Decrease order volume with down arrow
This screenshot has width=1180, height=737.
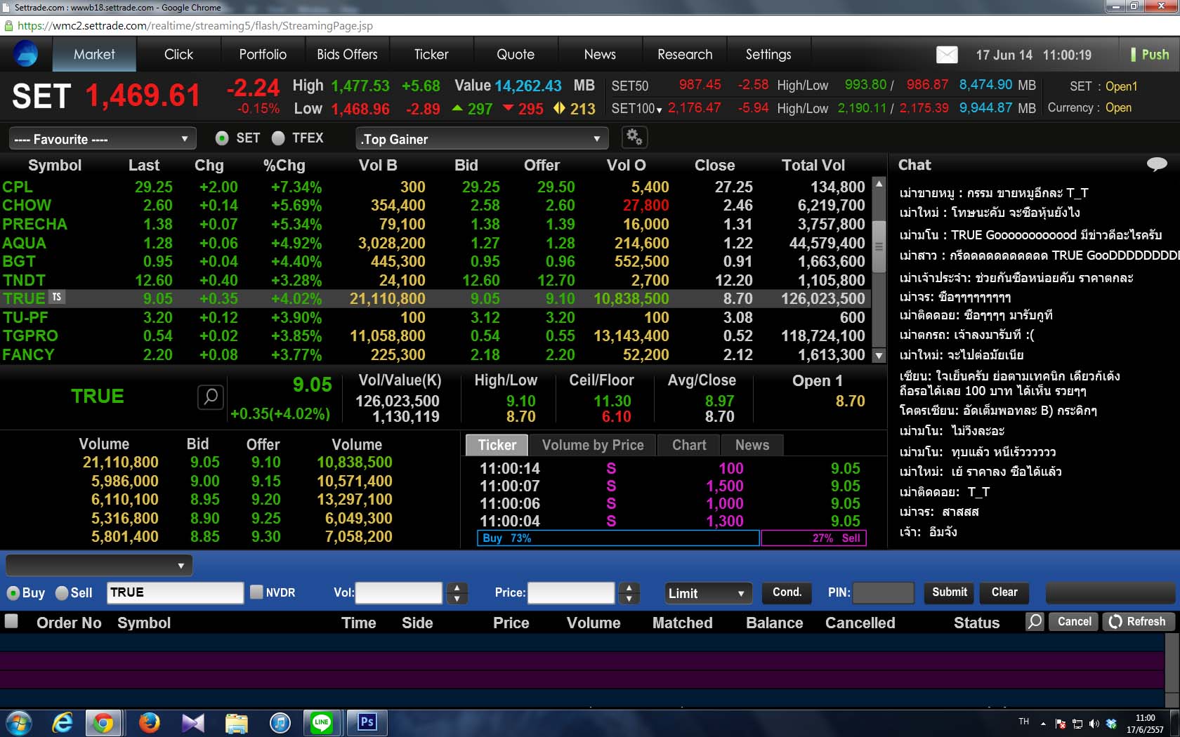tap(457, 599)
